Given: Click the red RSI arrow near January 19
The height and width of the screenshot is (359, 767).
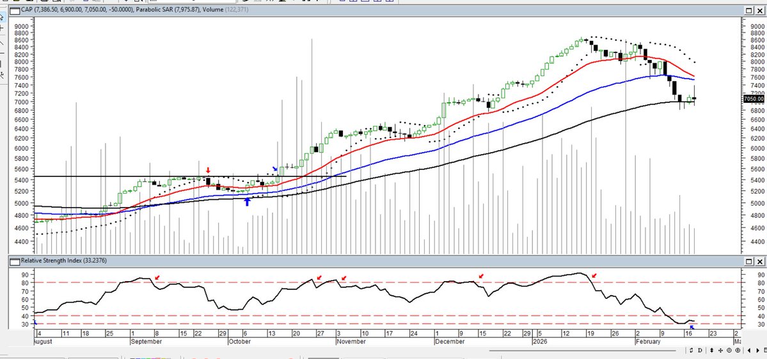Looking at the screenshot, I should [594, 276].
